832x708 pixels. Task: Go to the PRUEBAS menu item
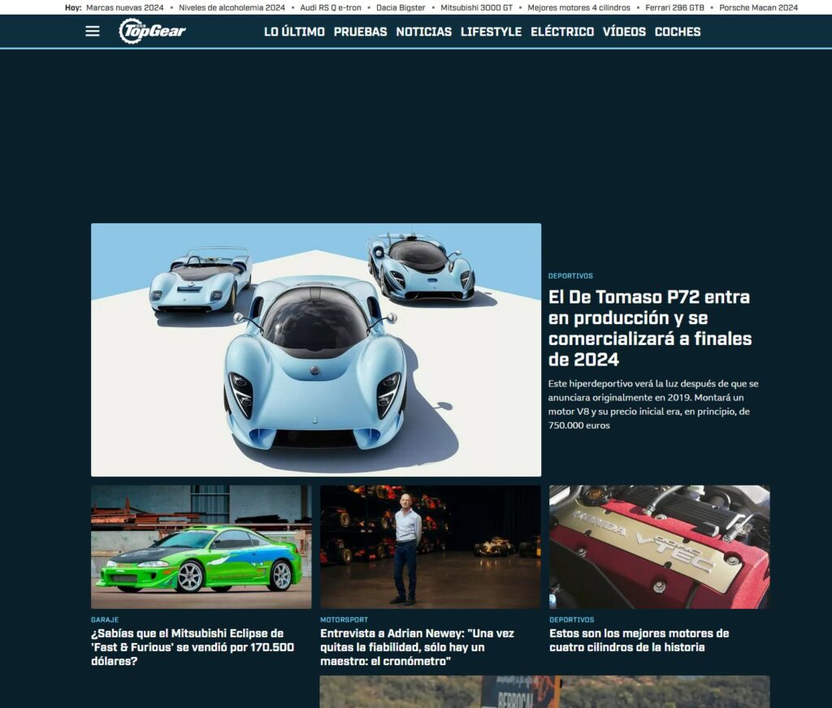(x=360, y=32)
